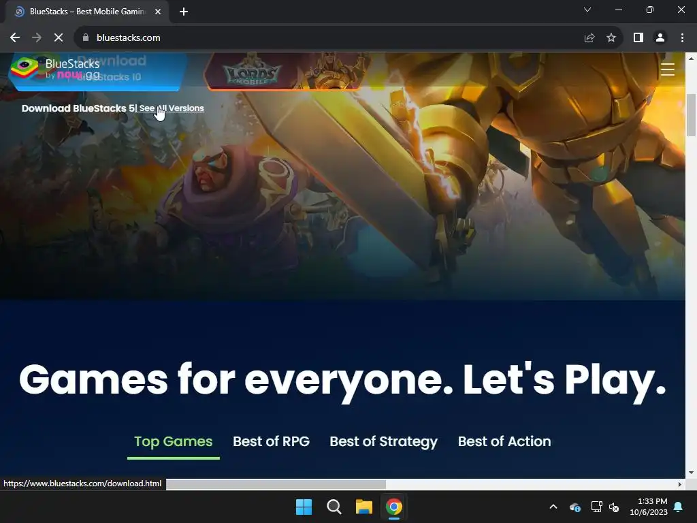The height and width of the screenshot is (523, 697).
Task: Open clock and date 1:33 PM
Action: (x=649, y=507)
